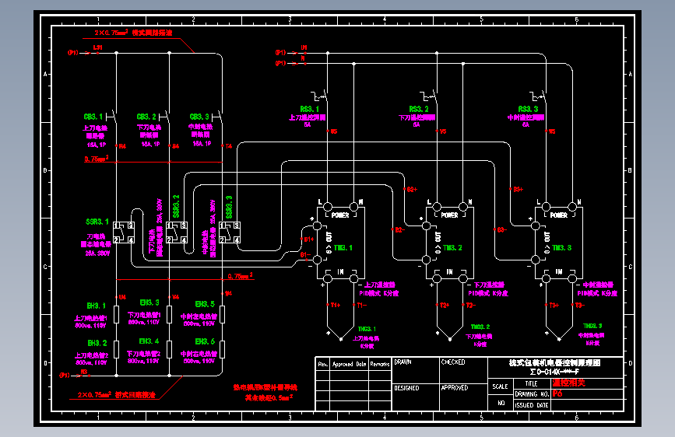This screenshot has width=675, height=437.
Task: Pick the T4 wire node label
Action: pos(229,146)
